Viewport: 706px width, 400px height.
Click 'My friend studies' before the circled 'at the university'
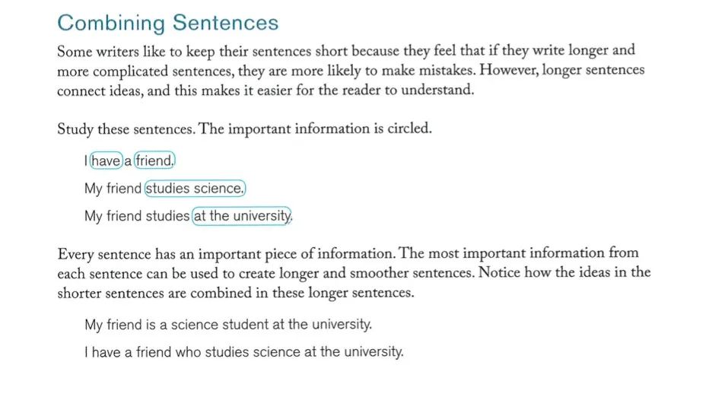tap(137, 217)
